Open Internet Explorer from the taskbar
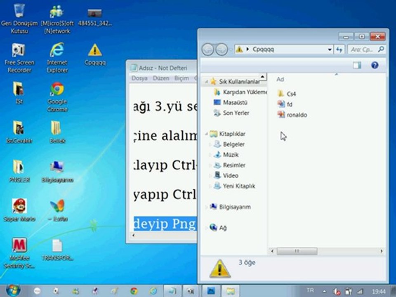The height and width of the screenshot is (297, 396). (153, 291)
